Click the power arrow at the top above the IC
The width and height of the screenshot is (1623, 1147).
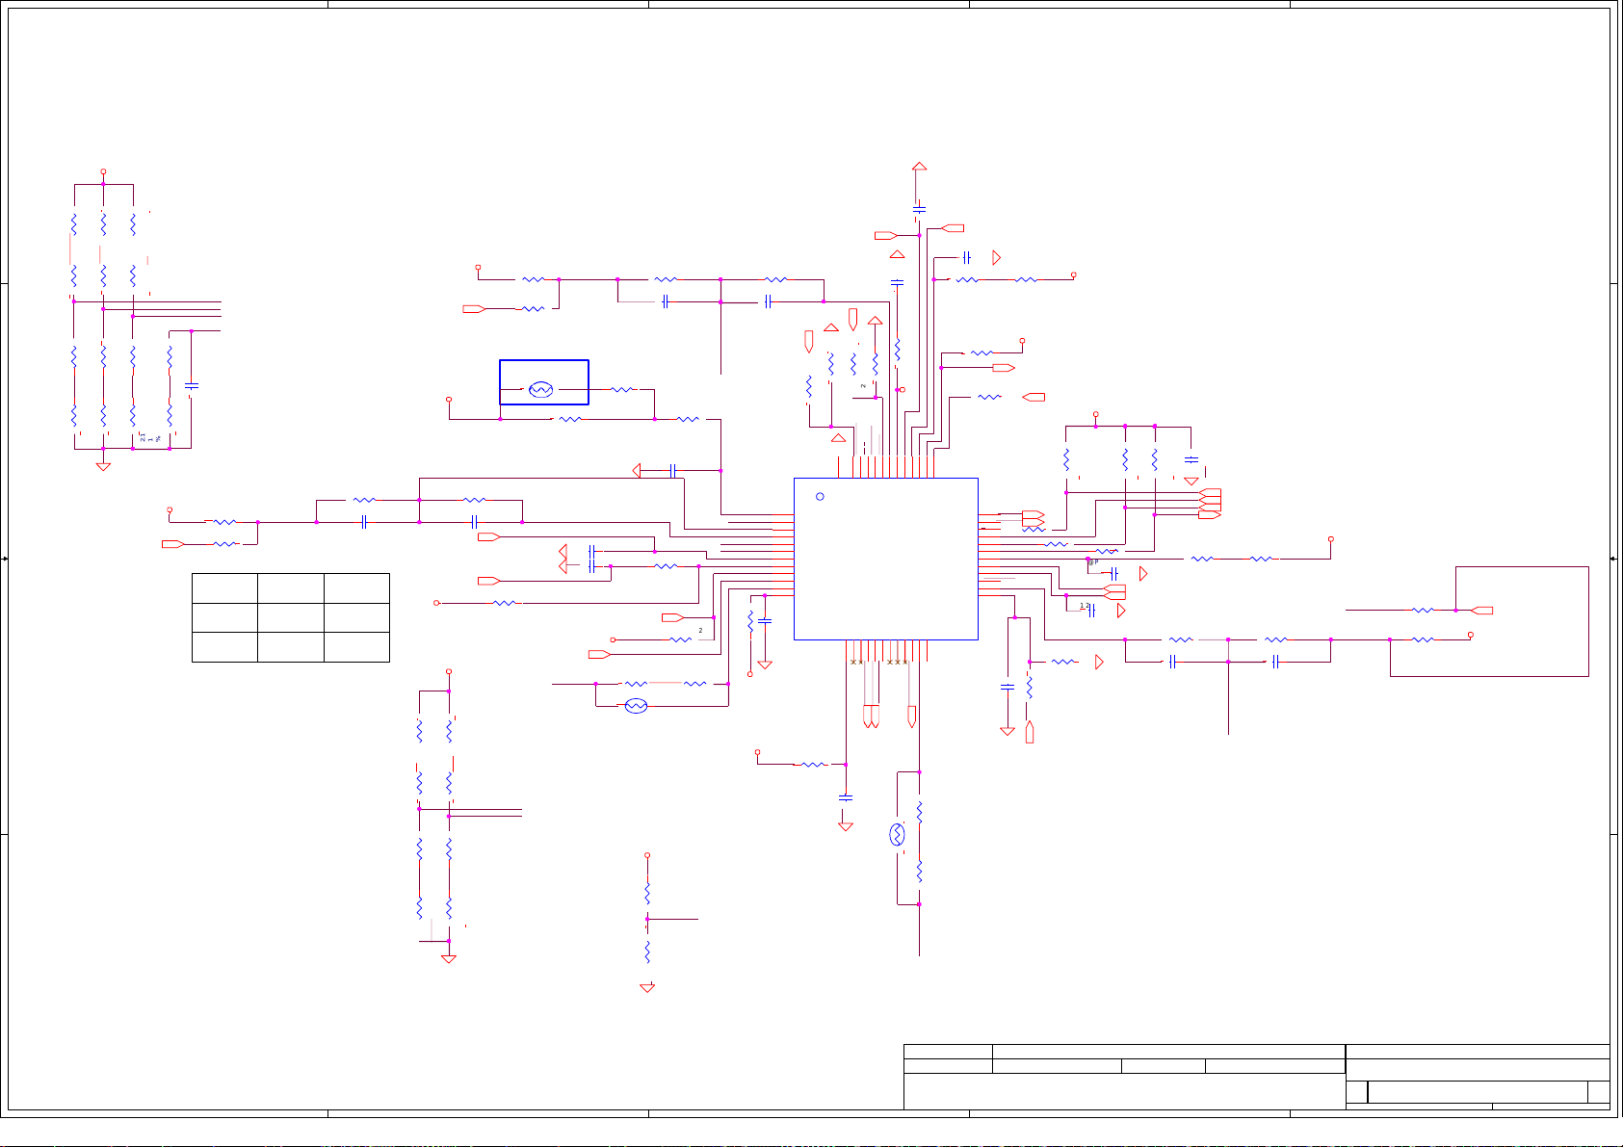click(919, 168)
